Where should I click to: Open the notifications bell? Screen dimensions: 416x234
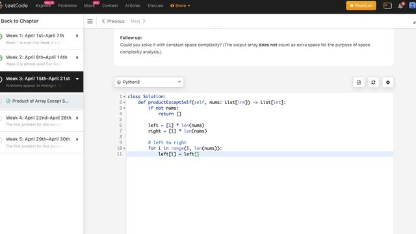[400, 6]
